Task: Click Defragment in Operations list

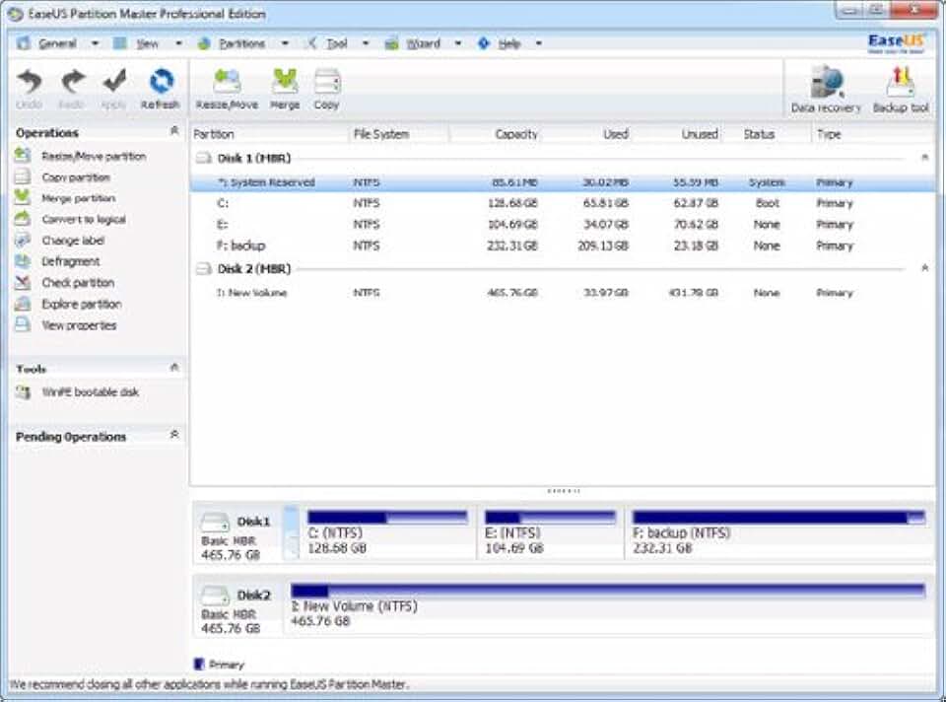Action: tap(70, 261)
